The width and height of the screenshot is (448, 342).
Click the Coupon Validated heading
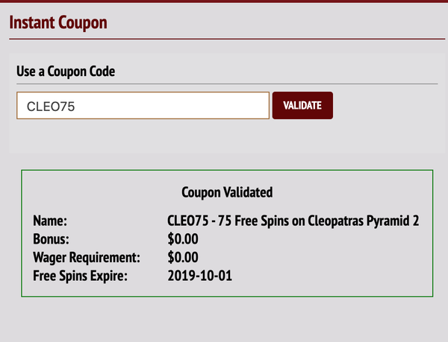tap(227, 192)
